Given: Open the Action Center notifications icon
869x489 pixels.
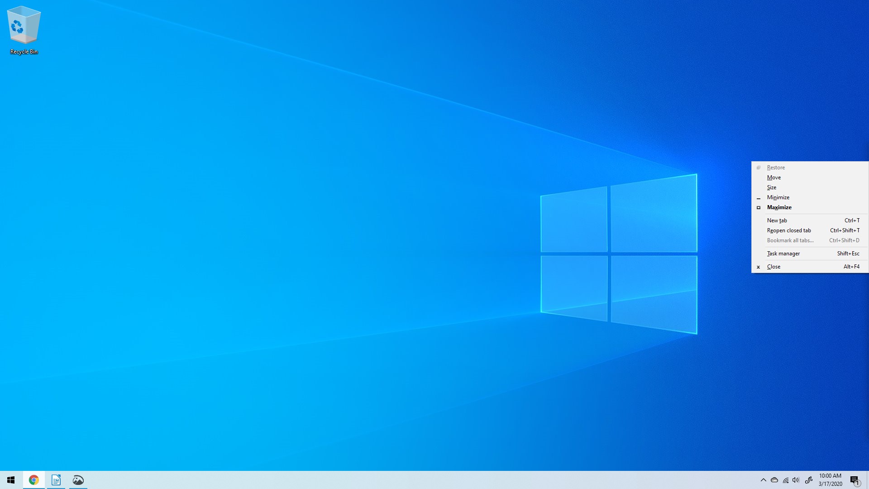Looking at the screenshot, I should tap(855, 480).
